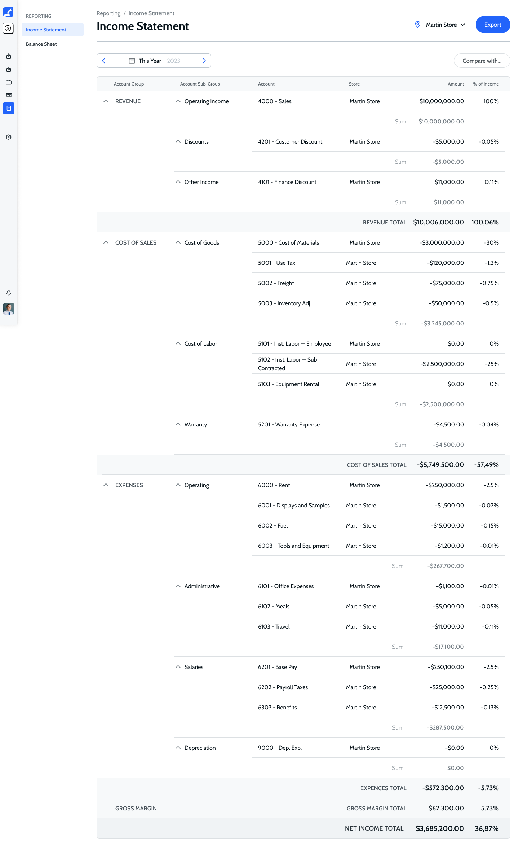Collapse the EXPENSES account group
Viewport: 519px width, 849px height.
106,485
